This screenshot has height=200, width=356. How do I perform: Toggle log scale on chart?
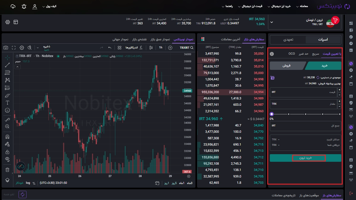pyautogui.click(x=28, y=183)
